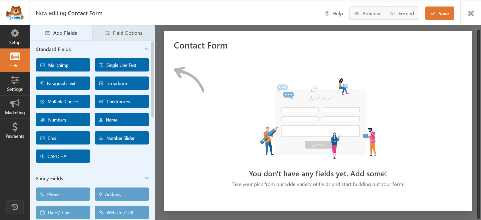The image size is (481, 220).
Task: Add a Multiple Choice field
Action: [63, 101]
